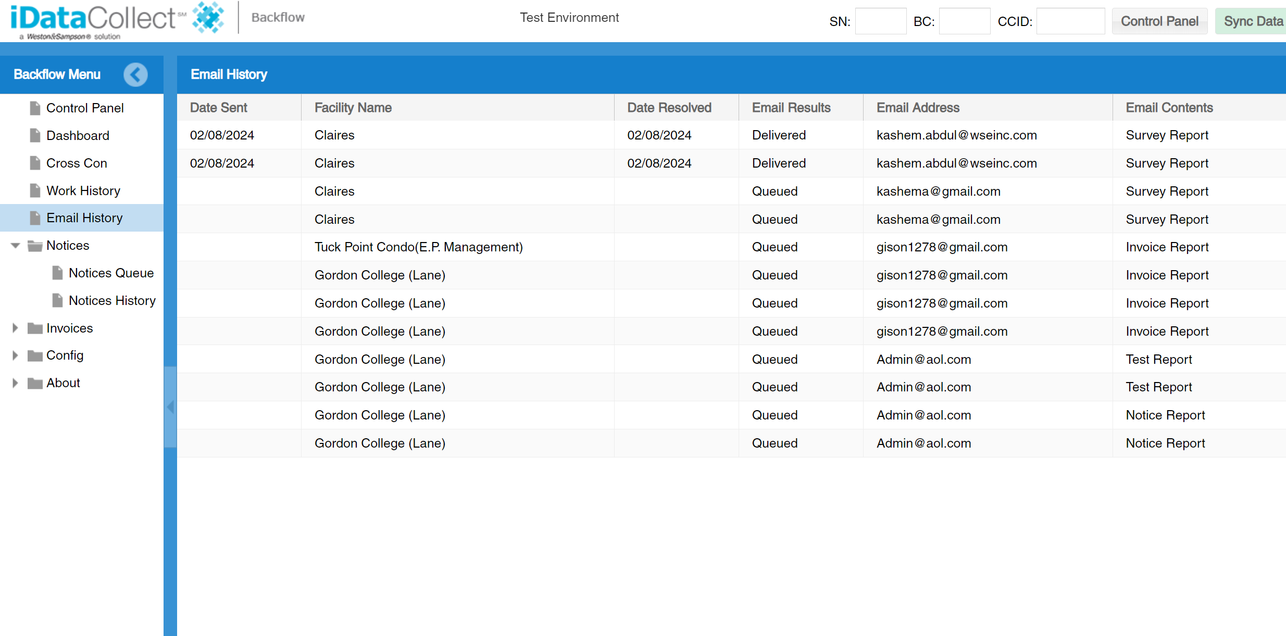Click the first Admin@aol.com address
Viewport: 1286px width, 636px height.
tap(923, 360)
